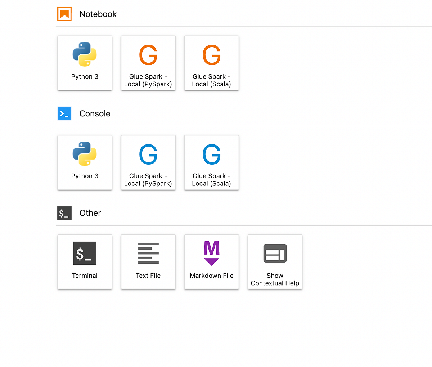
Task: Click the purple Markdown logo
Action: click(x=211, y=253)
